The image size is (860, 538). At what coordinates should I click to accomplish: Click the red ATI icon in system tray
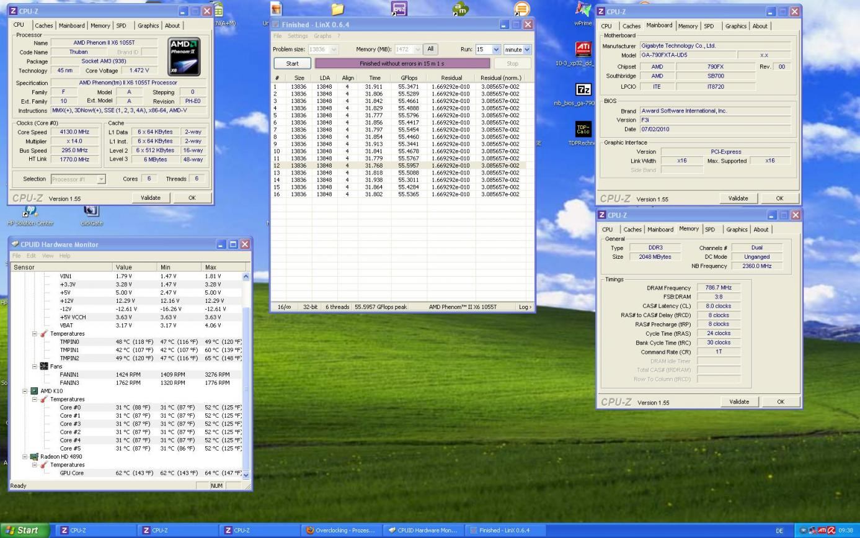[822, 531]
